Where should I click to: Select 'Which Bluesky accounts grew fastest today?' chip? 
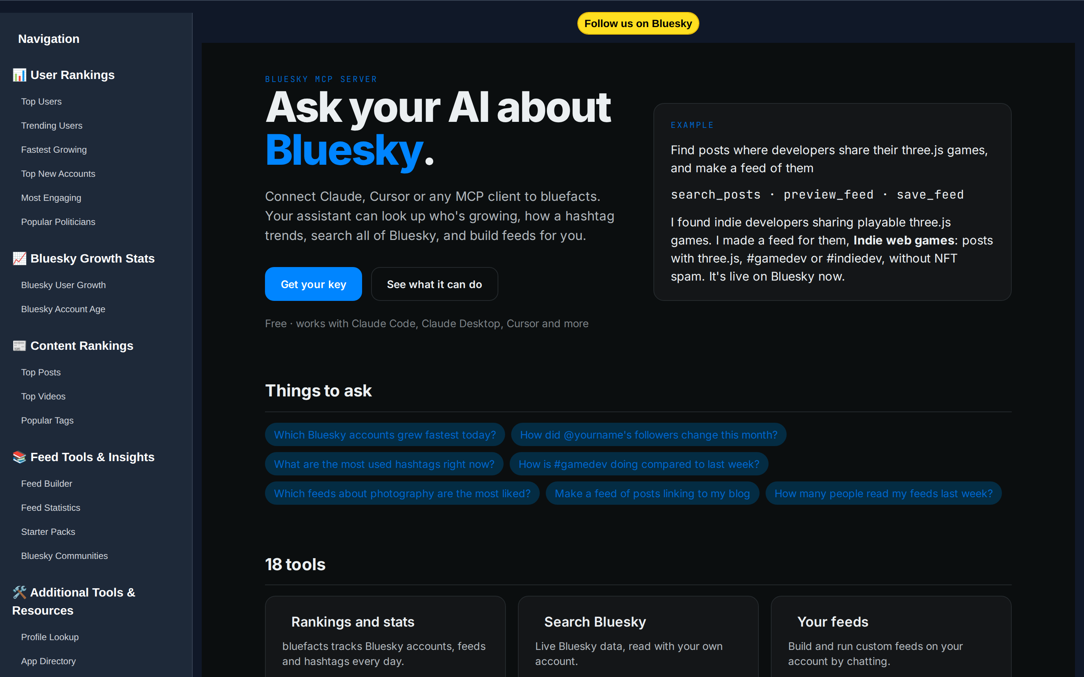(x=385, y=435)
